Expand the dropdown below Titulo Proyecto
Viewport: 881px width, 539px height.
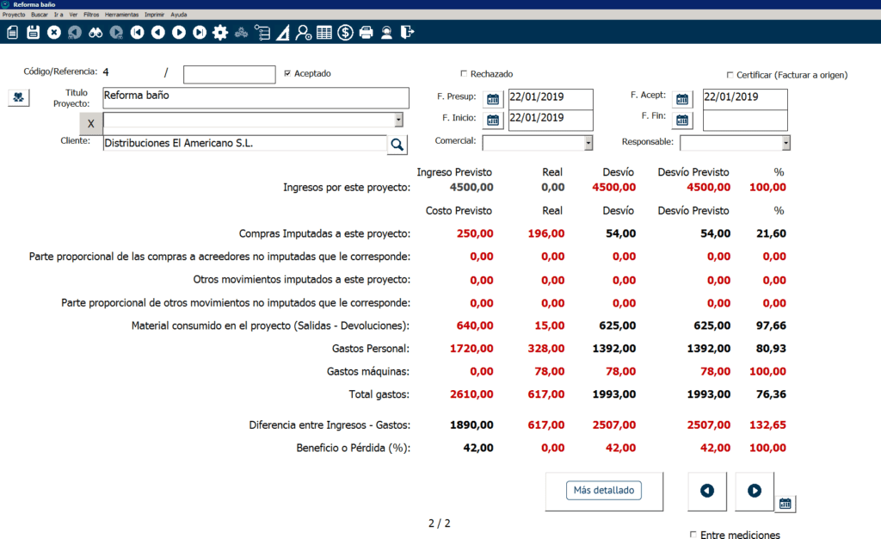398,121
